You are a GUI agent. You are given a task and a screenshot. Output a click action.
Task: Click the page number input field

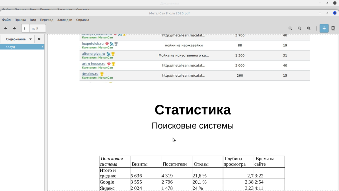click(25, 28)
